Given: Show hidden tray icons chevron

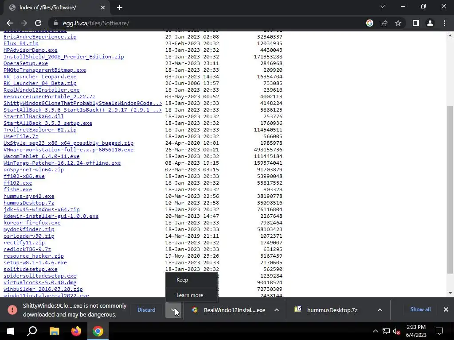Looking at the screenshot, I should point(375,331).
